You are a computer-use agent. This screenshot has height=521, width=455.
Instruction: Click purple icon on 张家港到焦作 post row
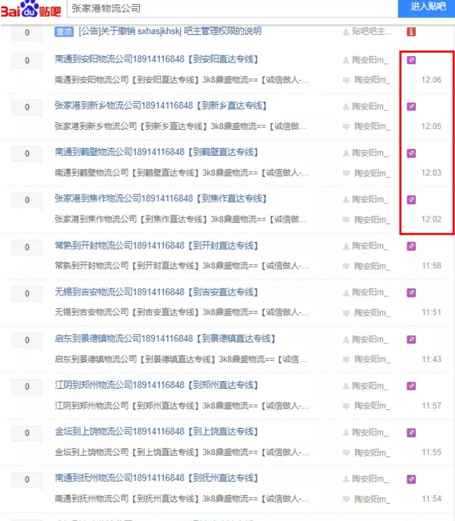[x=411, y=200]
